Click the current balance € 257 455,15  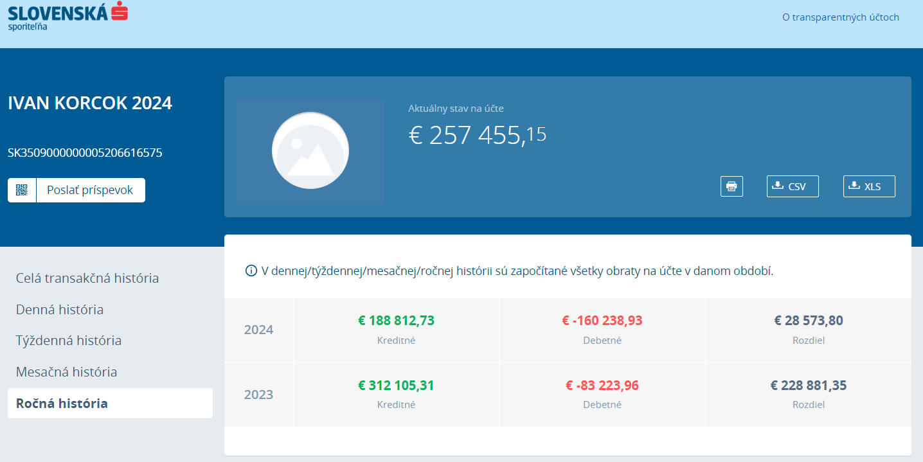click(x=477, y=135)
